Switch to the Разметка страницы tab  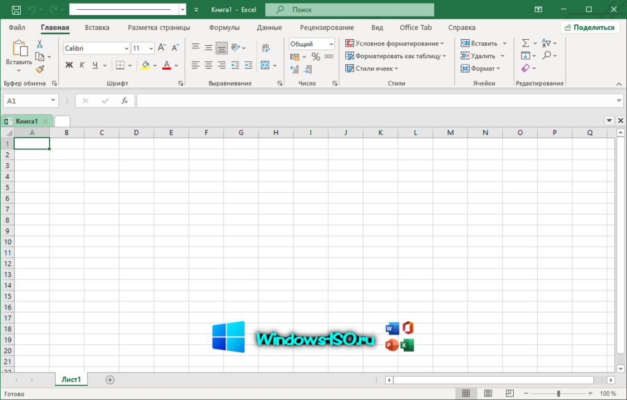159,28
